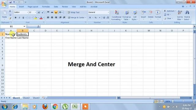Decrease indent in Alignment group
The height and width of the screenshot is (110, 196).
60,17
